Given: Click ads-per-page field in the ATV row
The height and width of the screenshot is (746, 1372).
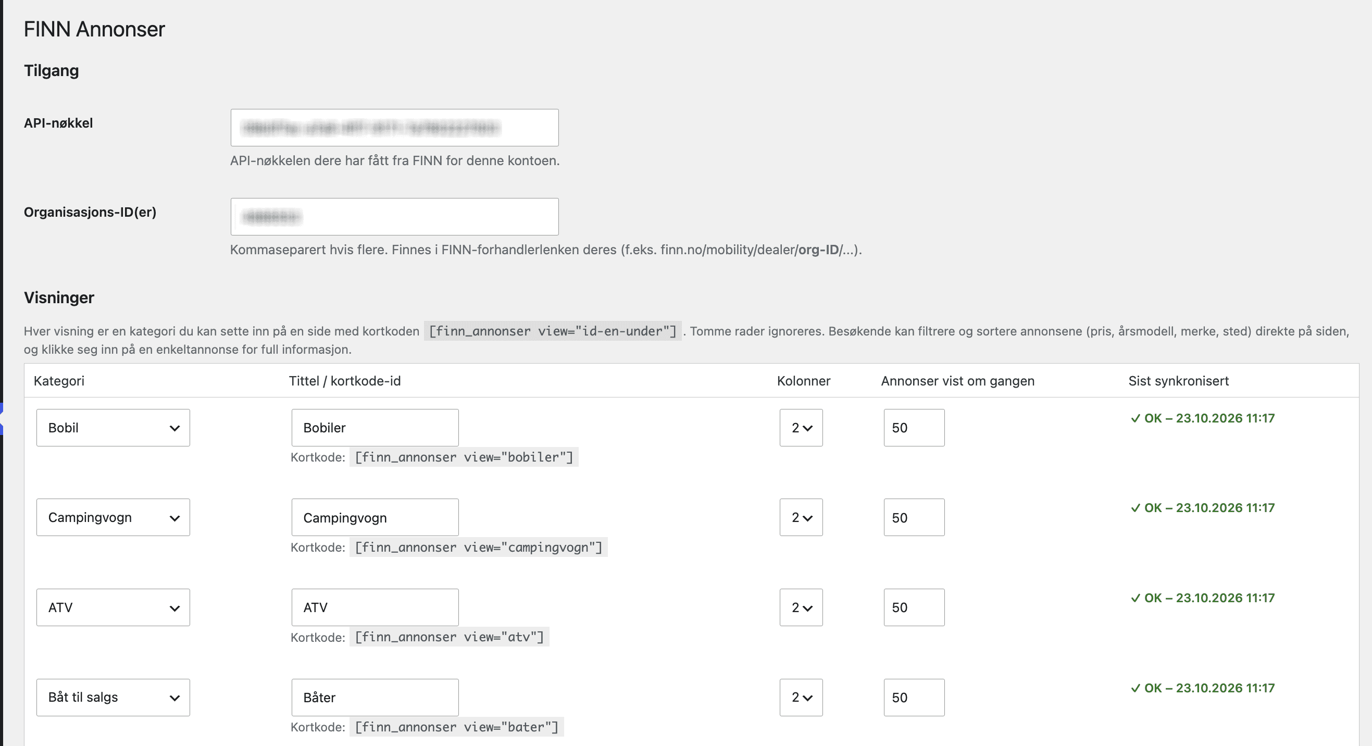Looking at the screenshot, I should click(914, 607).
